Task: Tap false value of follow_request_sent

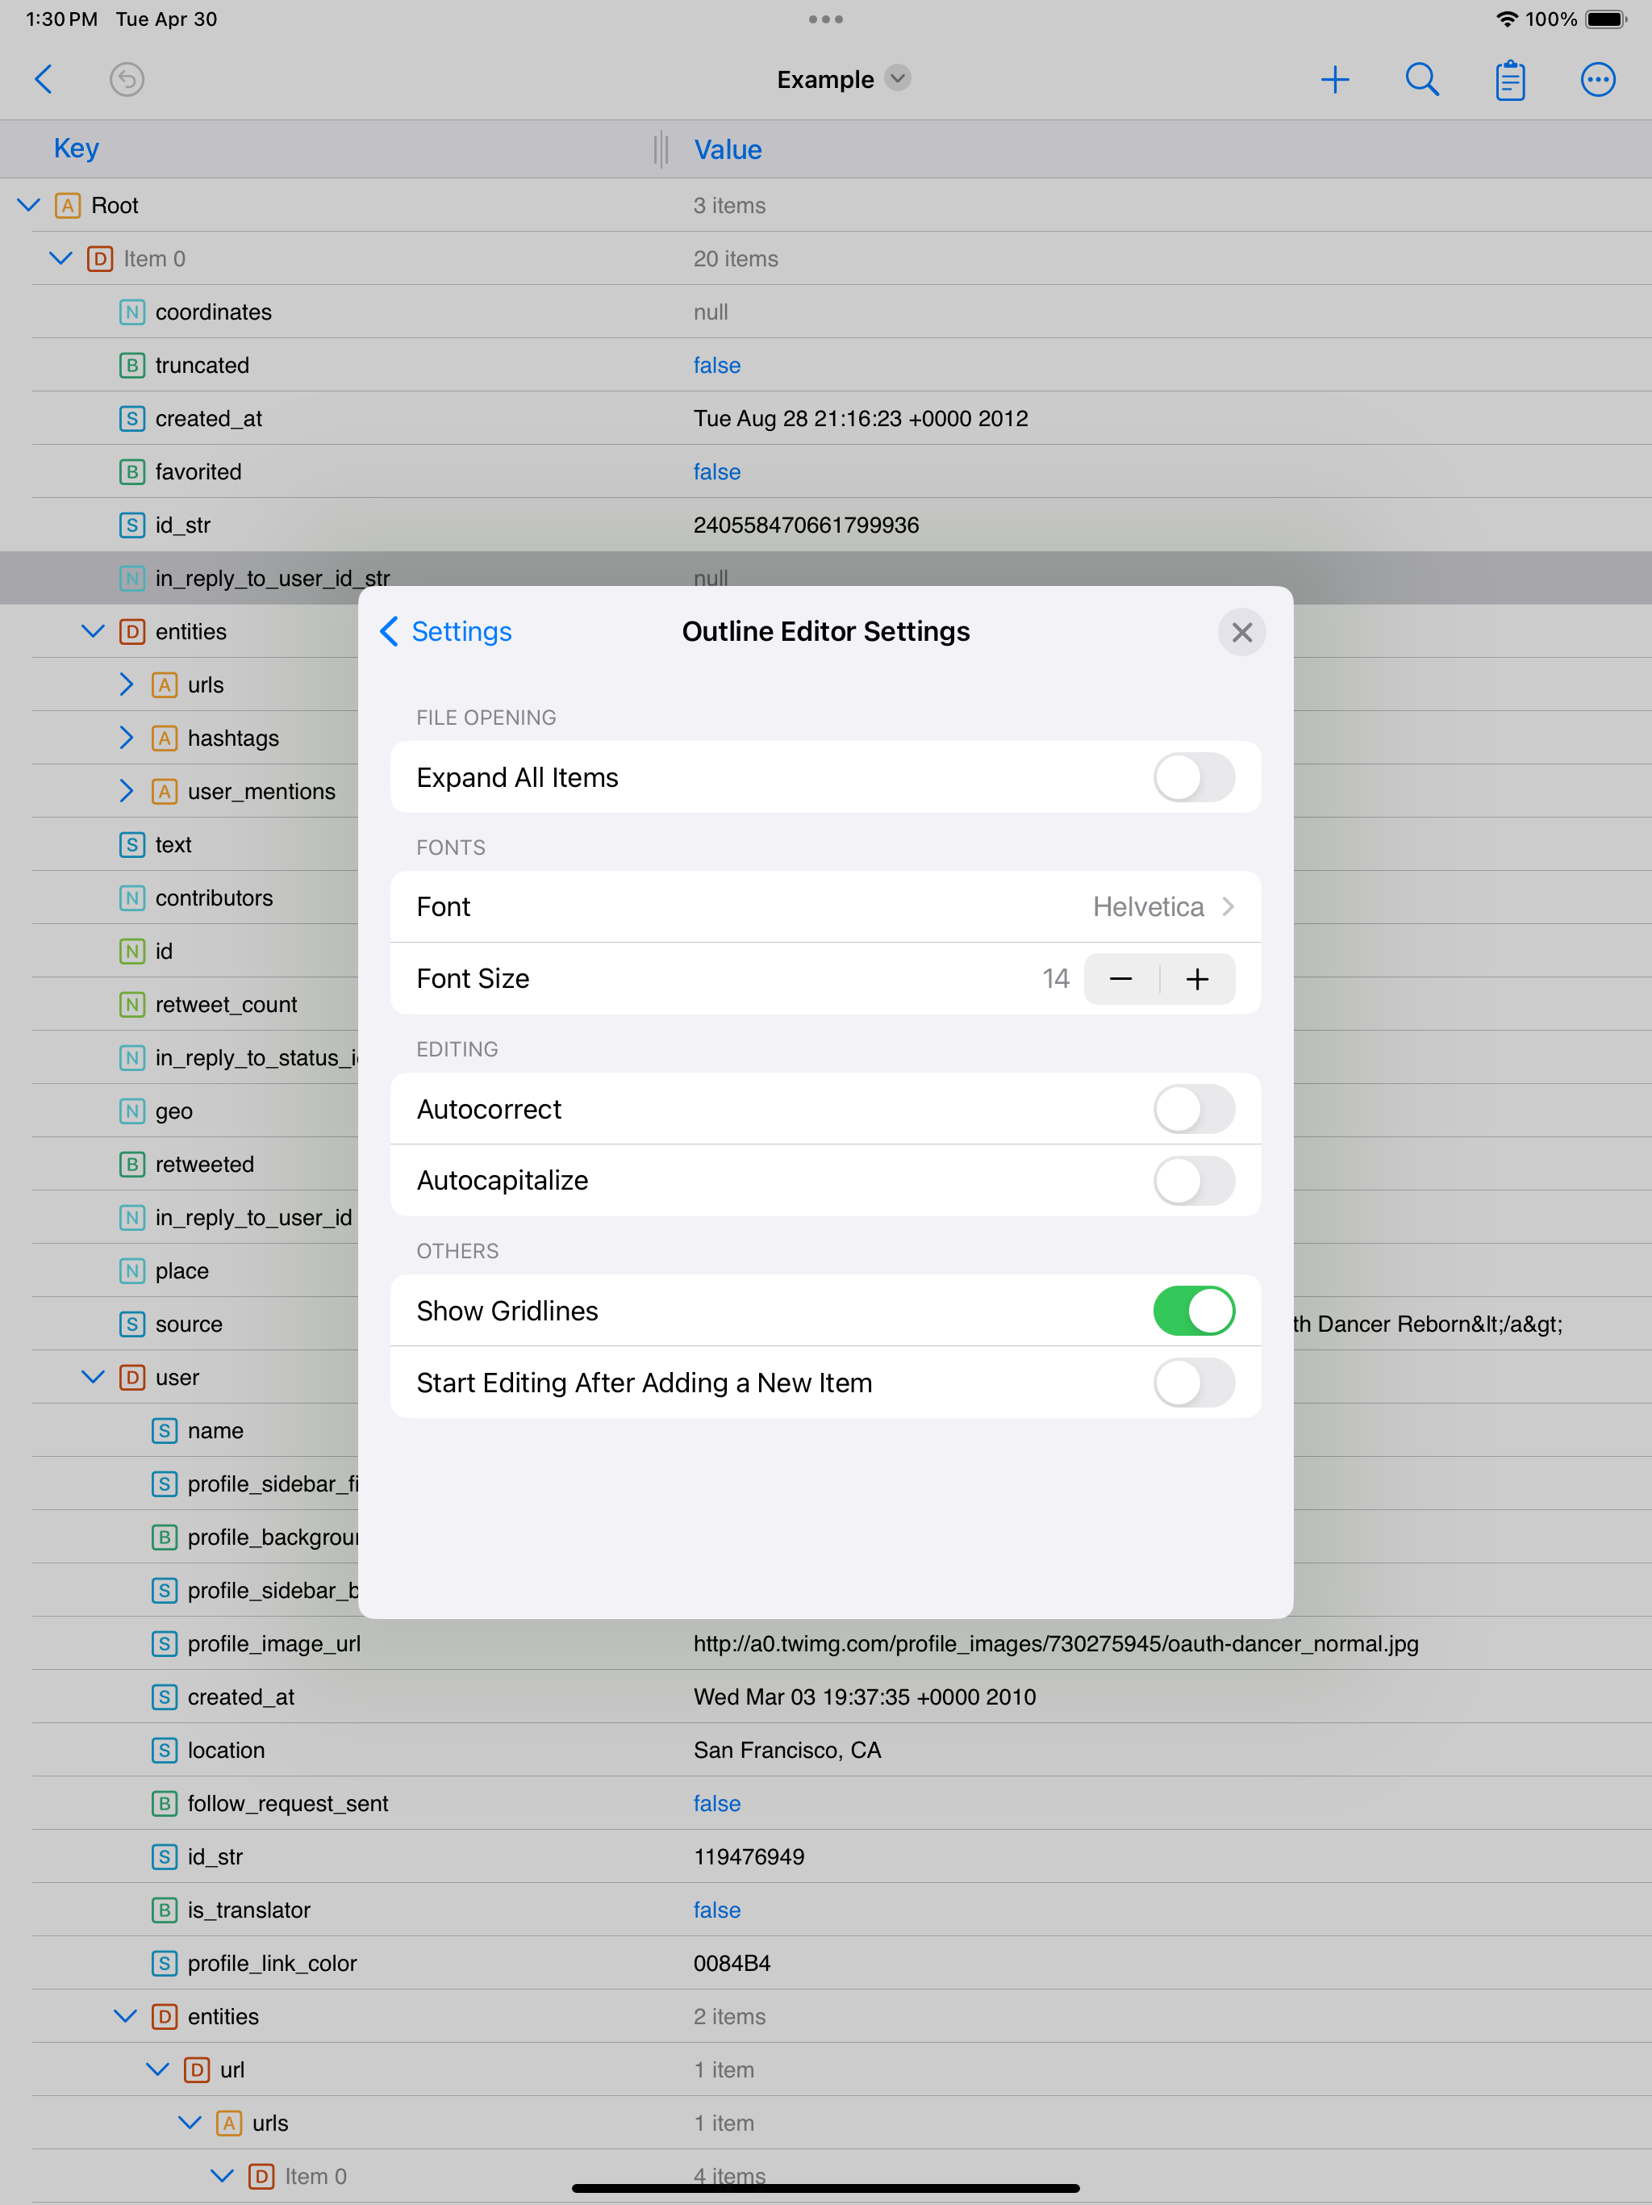Action: [716, 1804]
